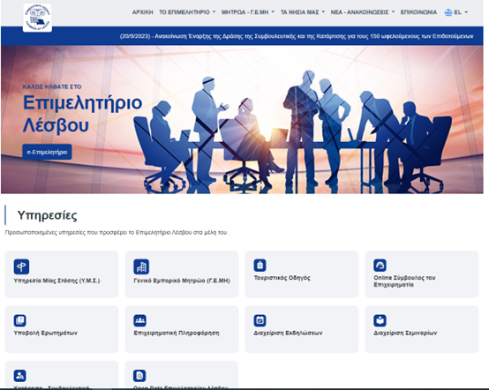Click the Online Σύμβουλος headset icon
This screenshot has height=390, width=489.
[380, 266]
